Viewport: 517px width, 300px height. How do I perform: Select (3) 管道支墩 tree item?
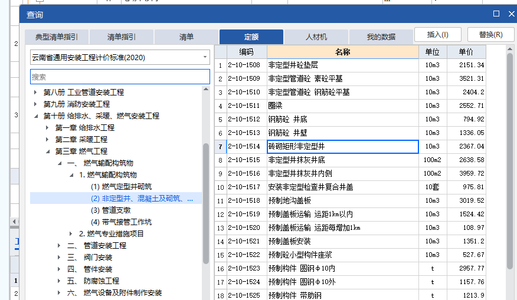(x=110, y=210)
